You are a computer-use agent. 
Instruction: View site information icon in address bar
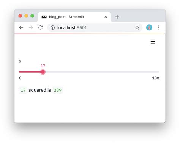(52, 27)
